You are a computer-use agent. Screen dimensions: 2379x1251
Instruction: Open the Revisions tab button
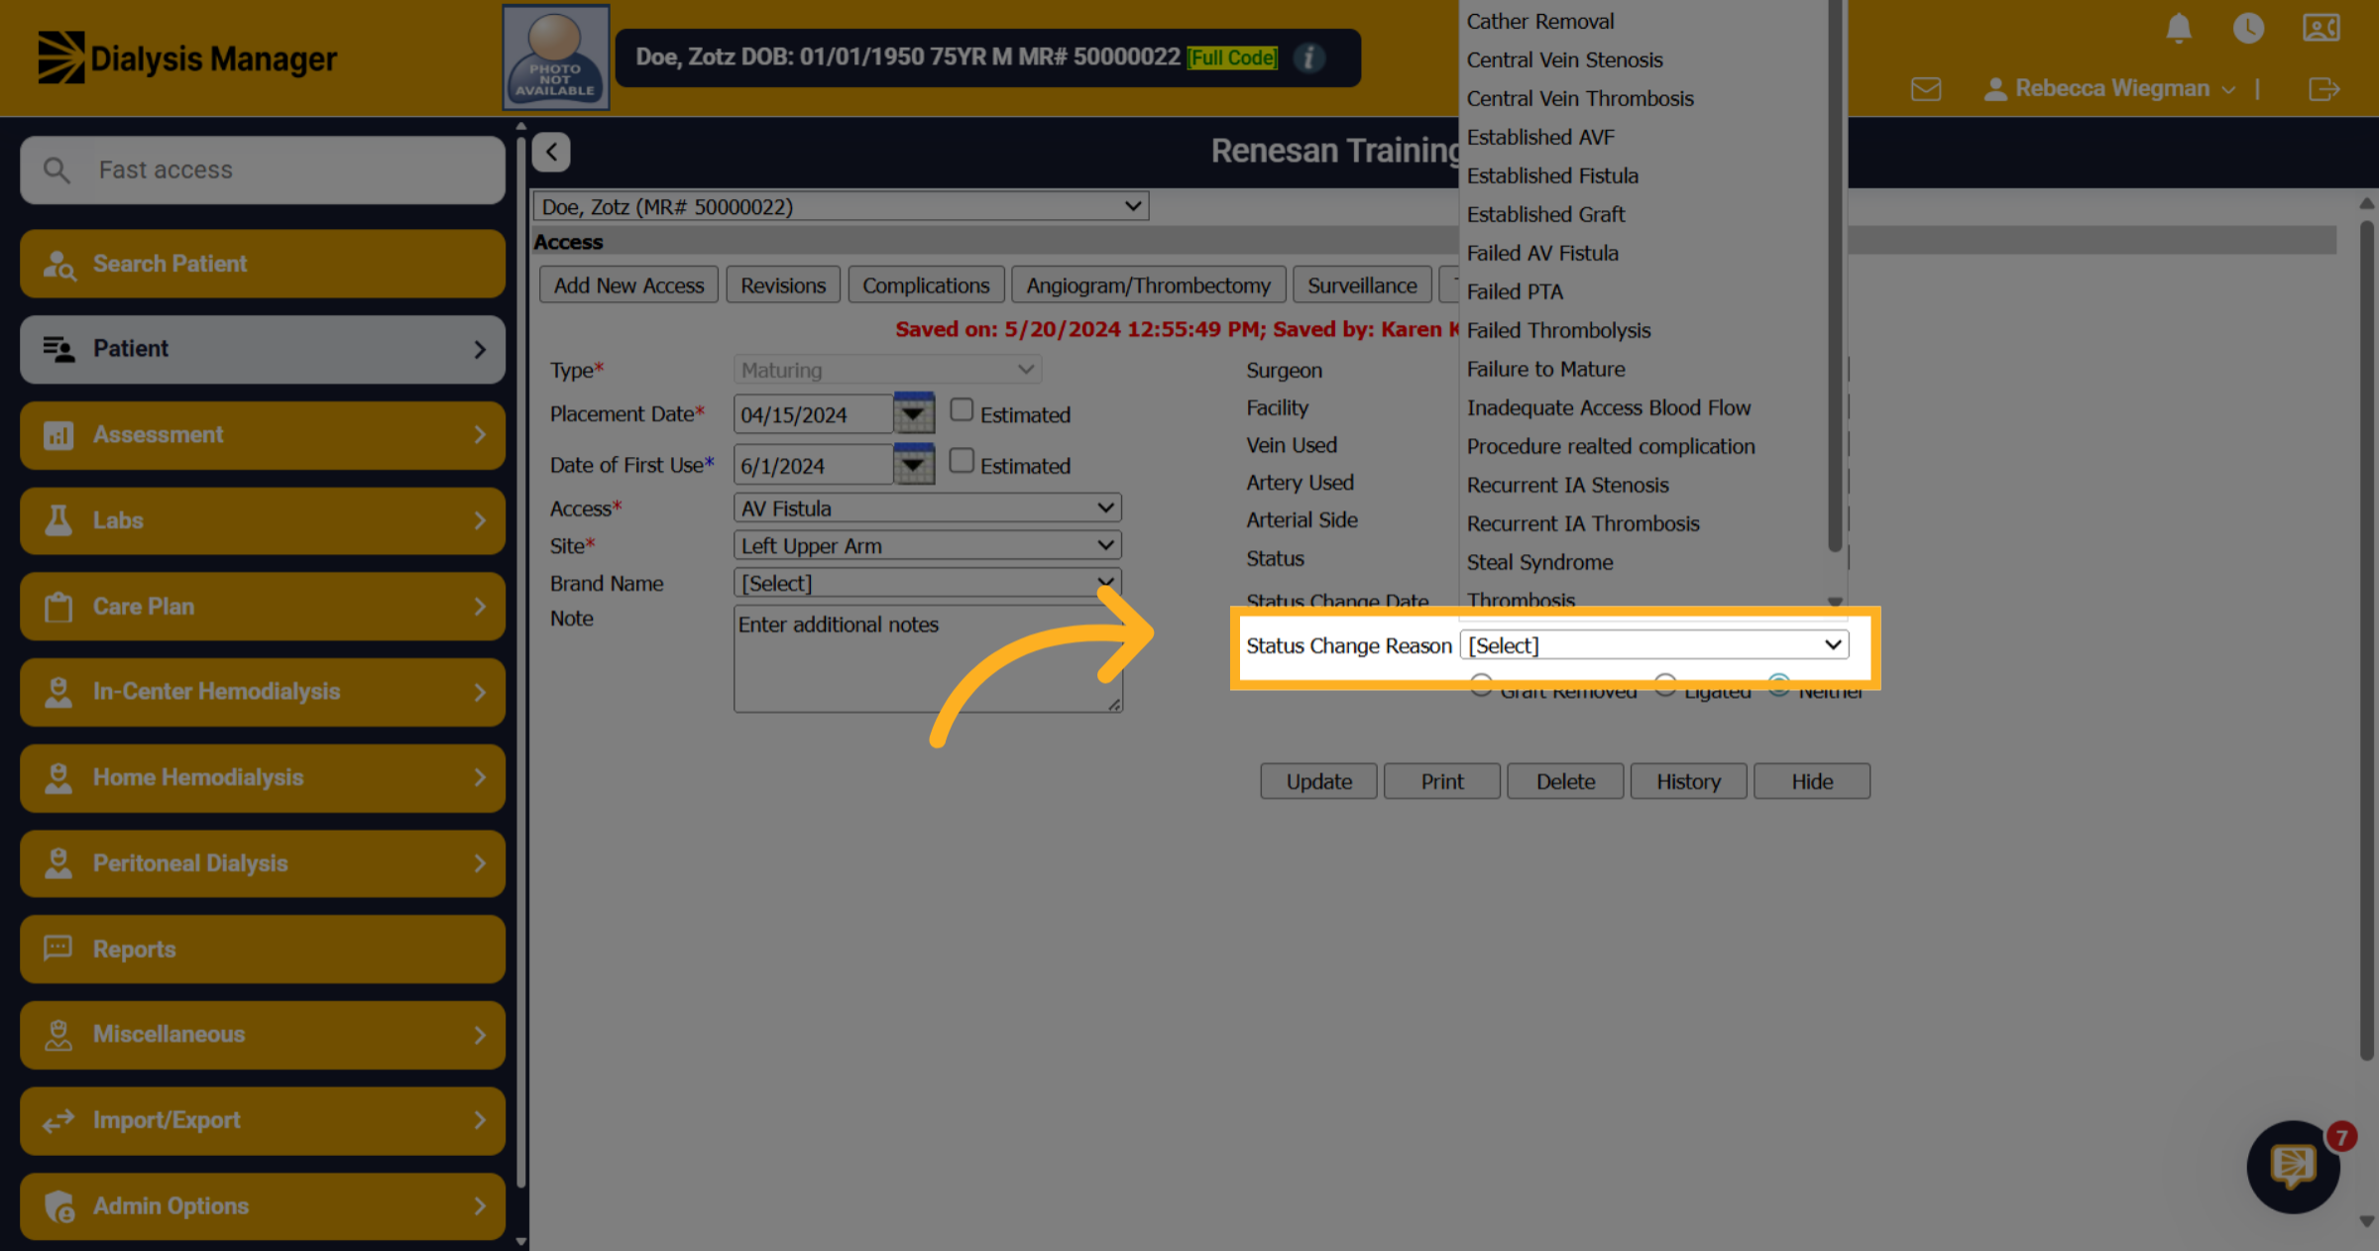point(783,285)
